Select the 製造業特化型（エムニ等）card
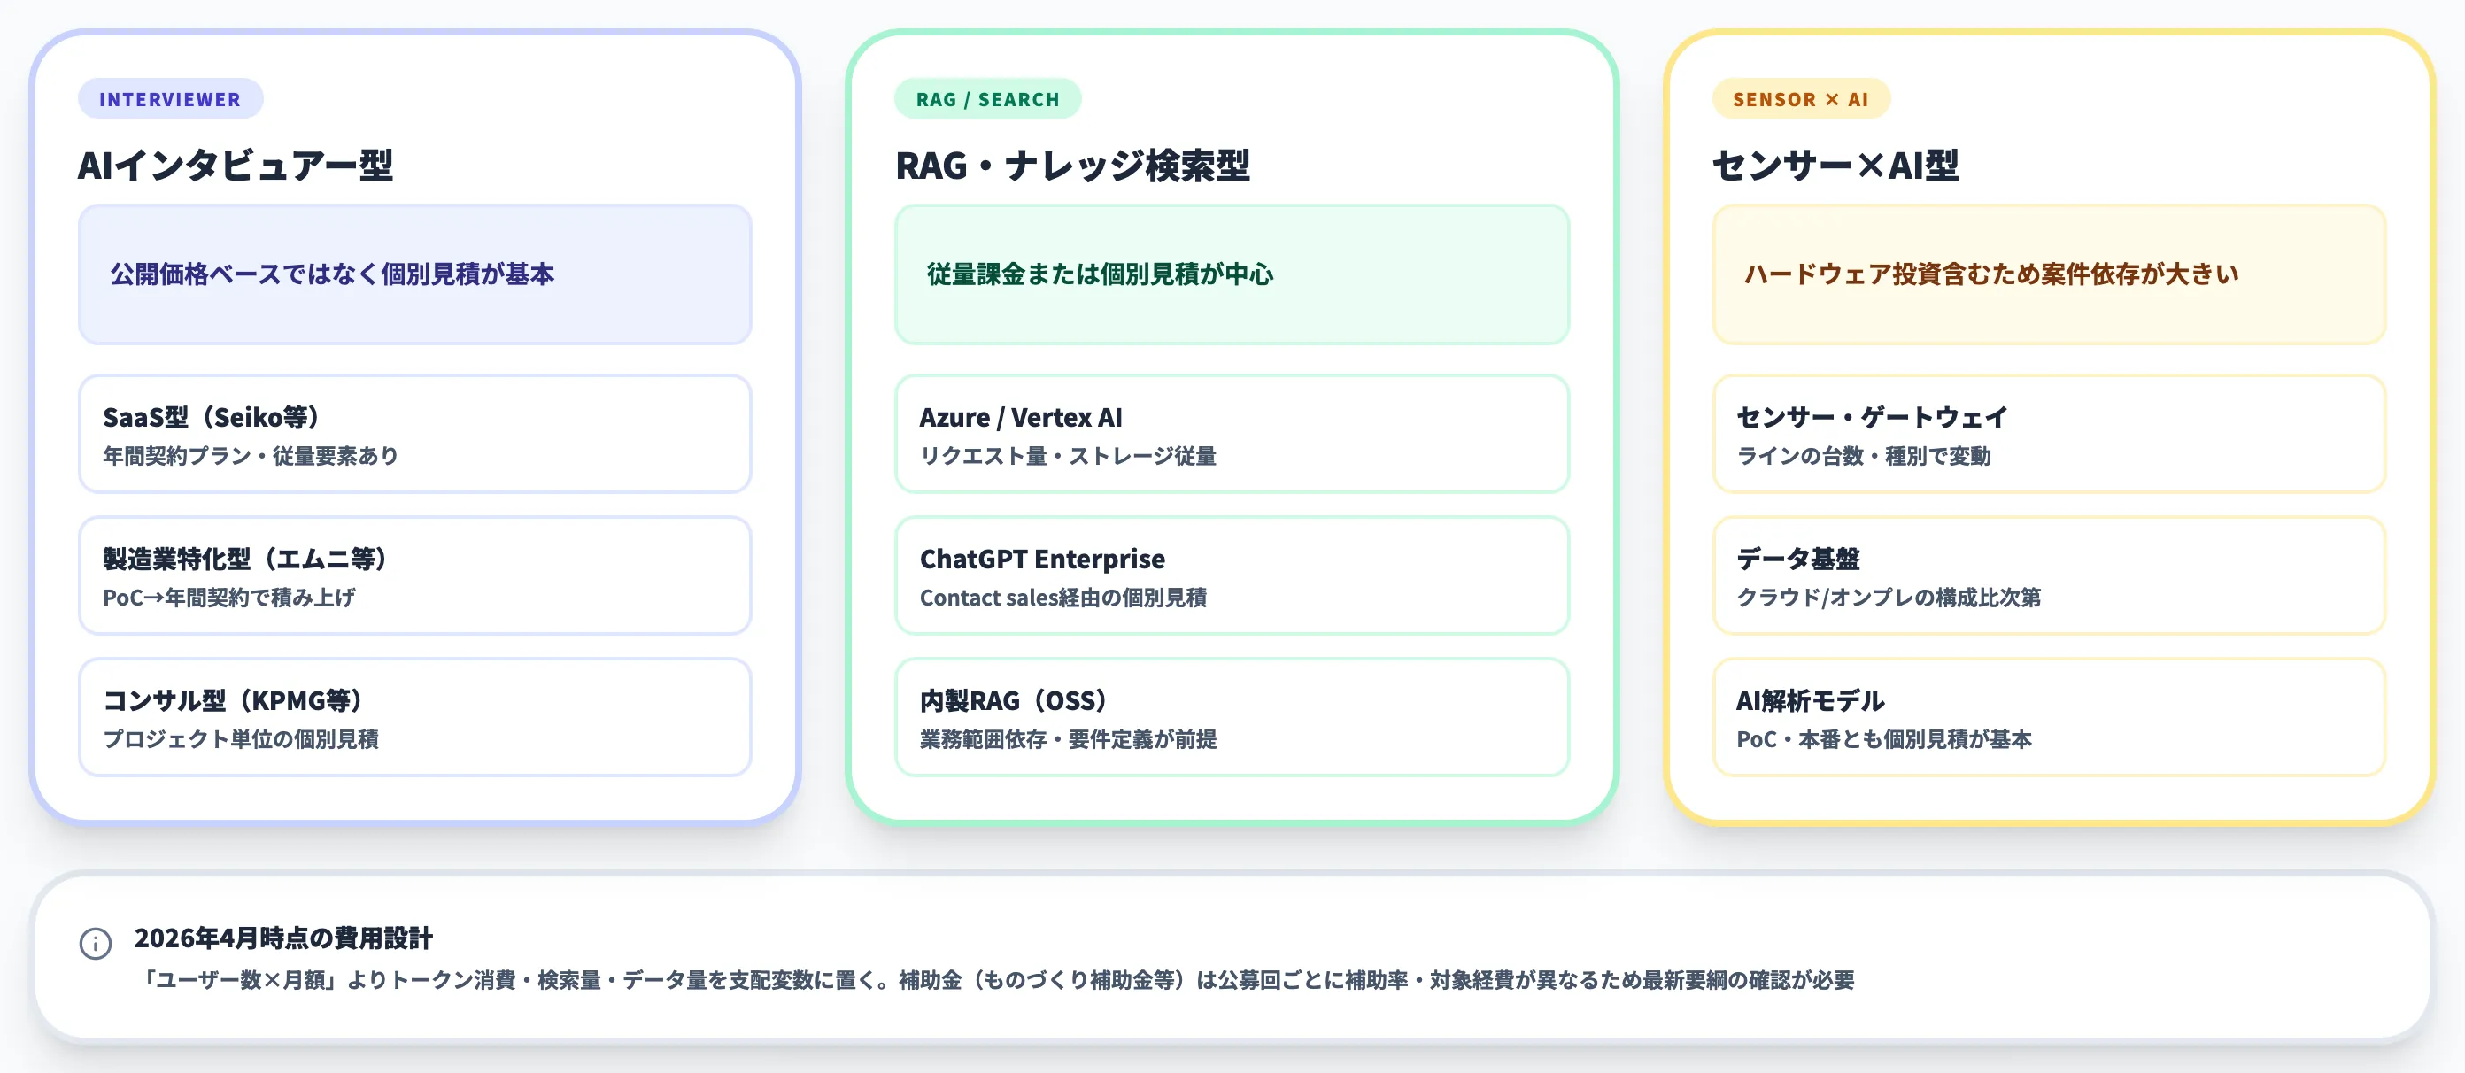 [x=415, y=576]
